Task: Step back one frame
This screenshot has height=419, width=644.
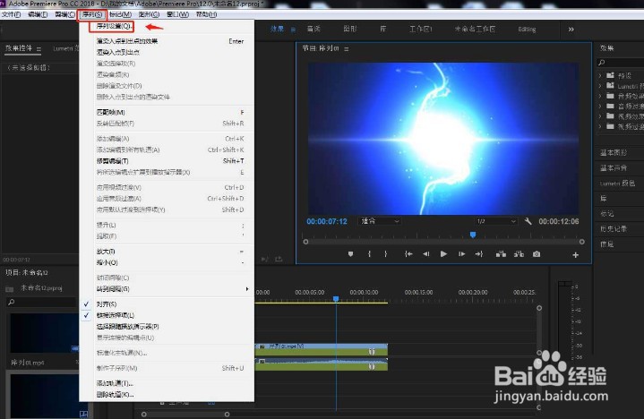Action: [426, 254]
